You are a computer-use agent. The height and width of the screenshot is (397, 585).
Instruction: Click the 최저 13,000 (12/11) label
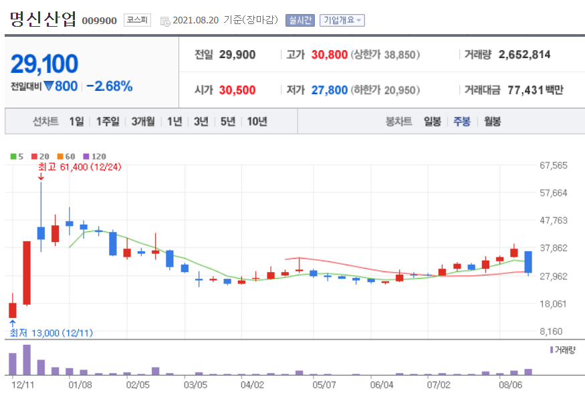click(51, 333)
